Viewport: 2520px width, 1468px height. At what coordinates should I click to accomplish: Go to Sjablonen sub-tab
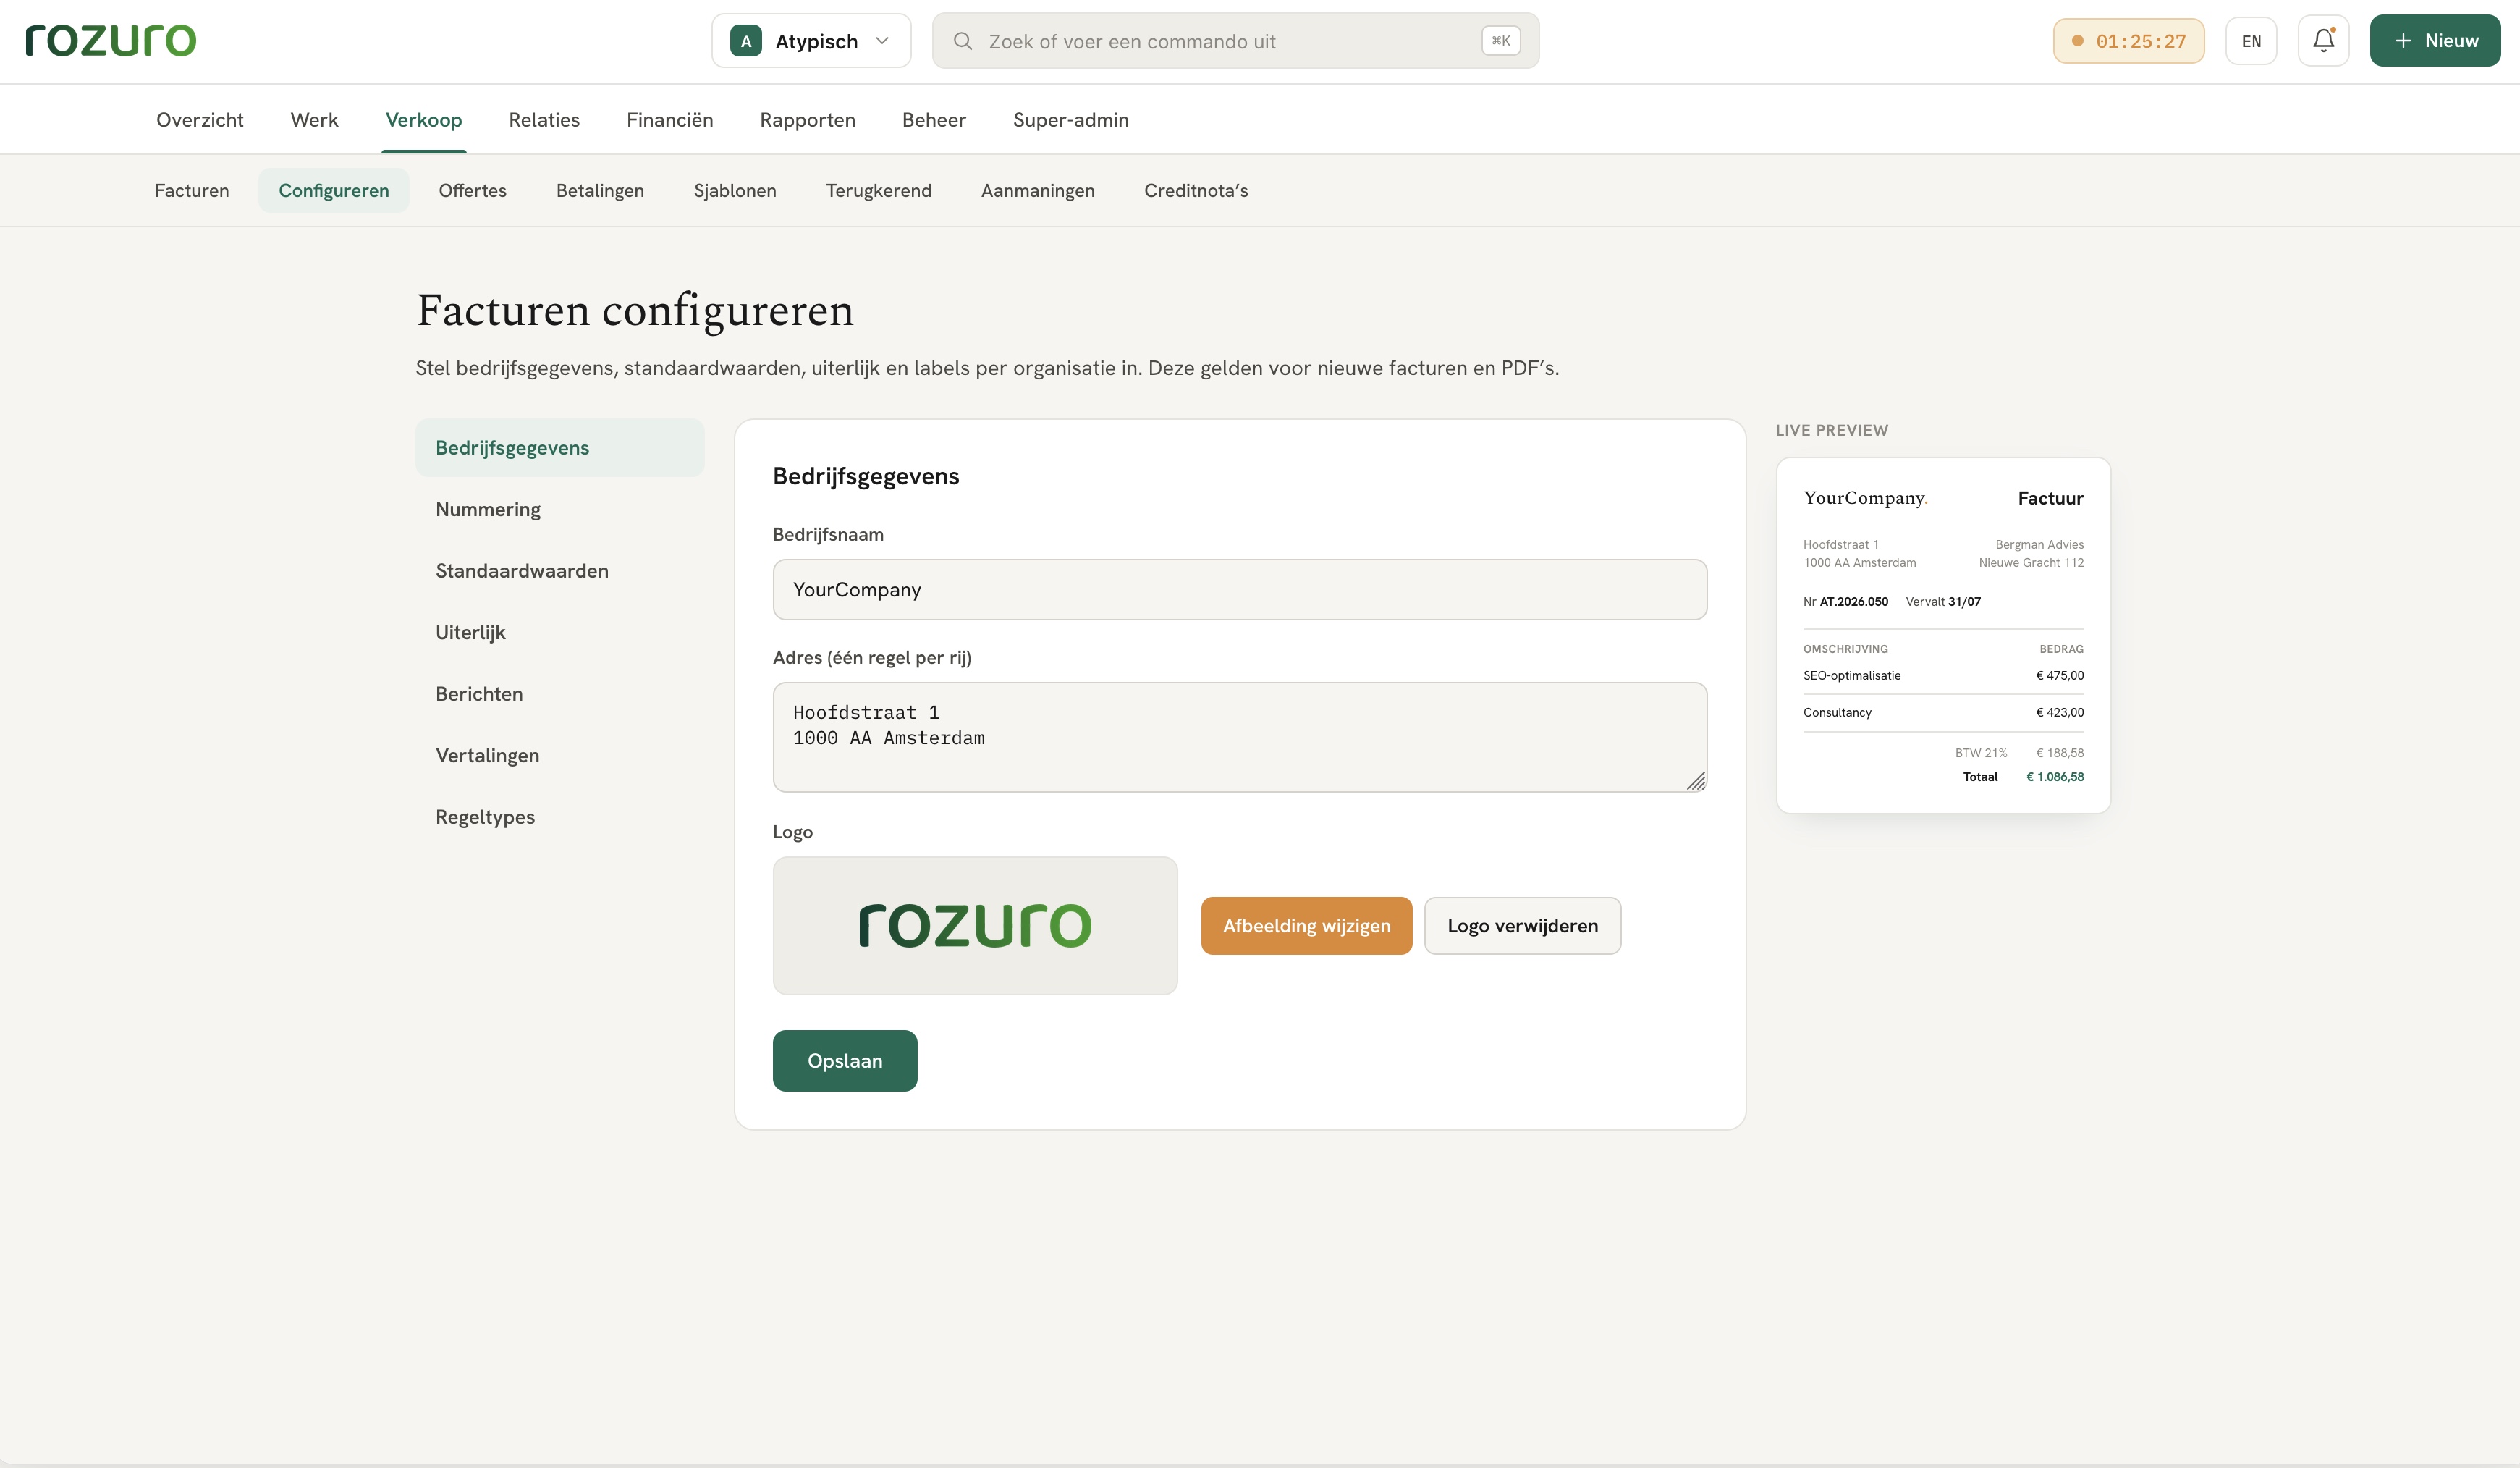click(735, 190)
